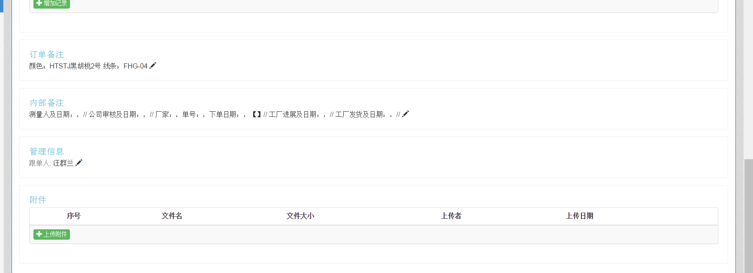Click the vertical scrollbar thumb at right
Viewport: 753px width, 273px height.
[x=748, y=216]
